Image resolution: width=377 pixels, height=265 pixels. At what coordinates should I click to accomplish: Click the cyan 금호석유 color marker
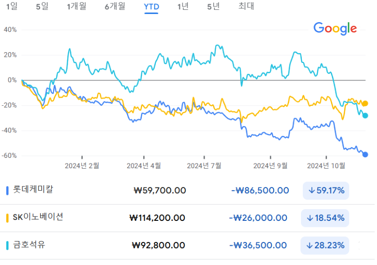pos(7,246)
